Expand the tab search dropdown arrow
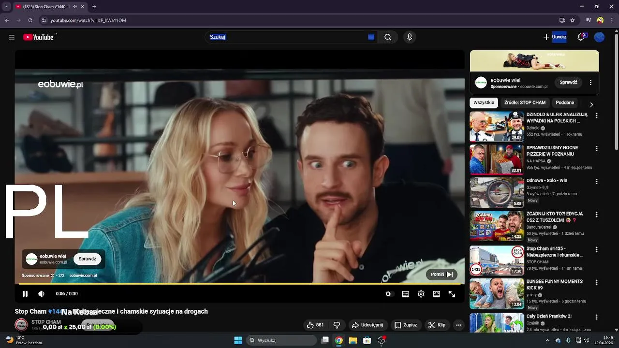Viewport: 619px width, 348px height. tap(6, 7)
